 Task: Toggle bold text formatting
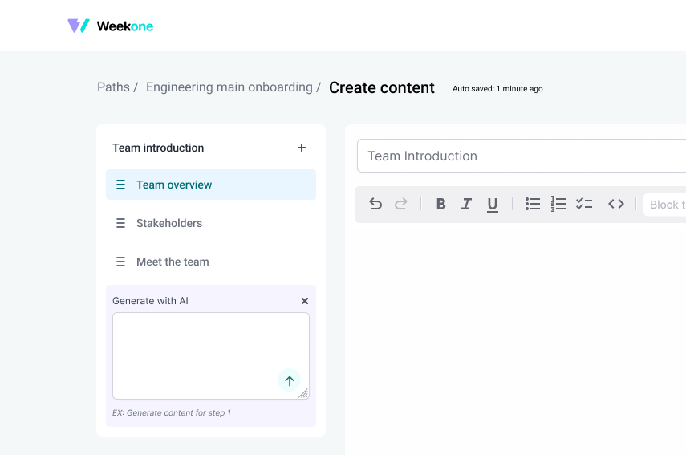[440, 204]
